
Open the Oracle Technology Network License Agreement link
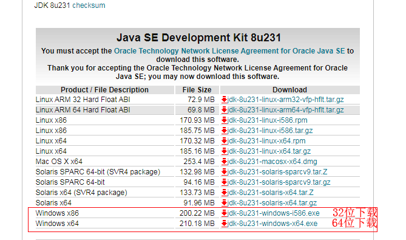[229, 51]
